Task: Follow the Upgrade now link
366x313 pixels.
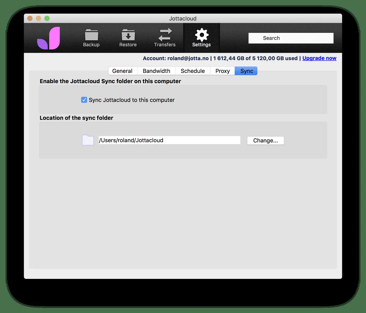Action: coord(319,58)
